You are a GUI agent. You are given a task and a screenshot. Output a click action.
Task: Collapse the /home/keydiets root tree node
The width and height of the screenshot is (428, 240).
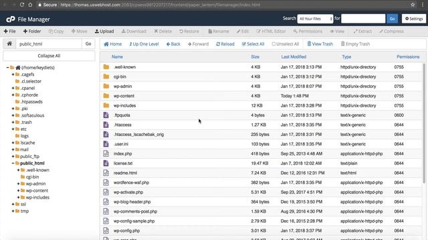pos(7,67)
